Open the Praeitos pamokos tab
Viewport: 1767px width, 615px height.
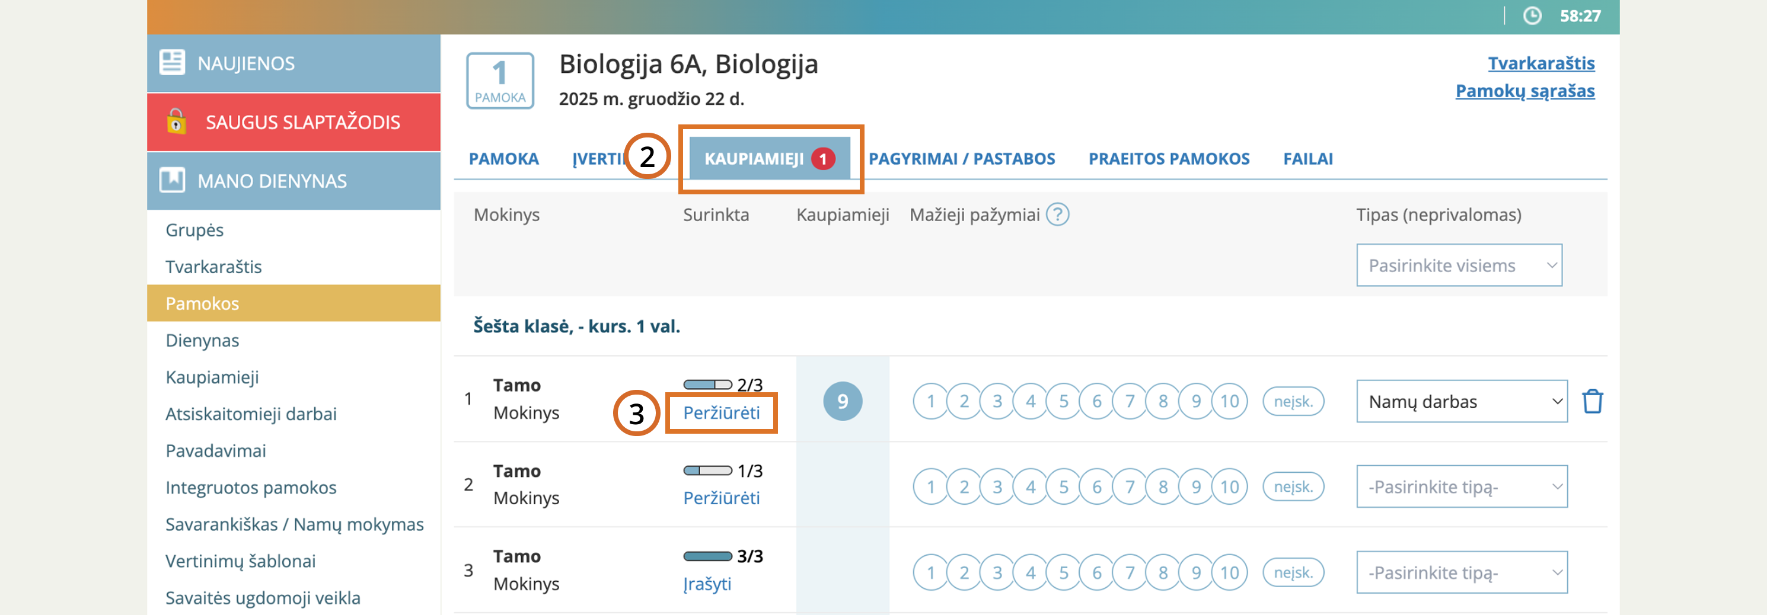[x=1168, y=158]
